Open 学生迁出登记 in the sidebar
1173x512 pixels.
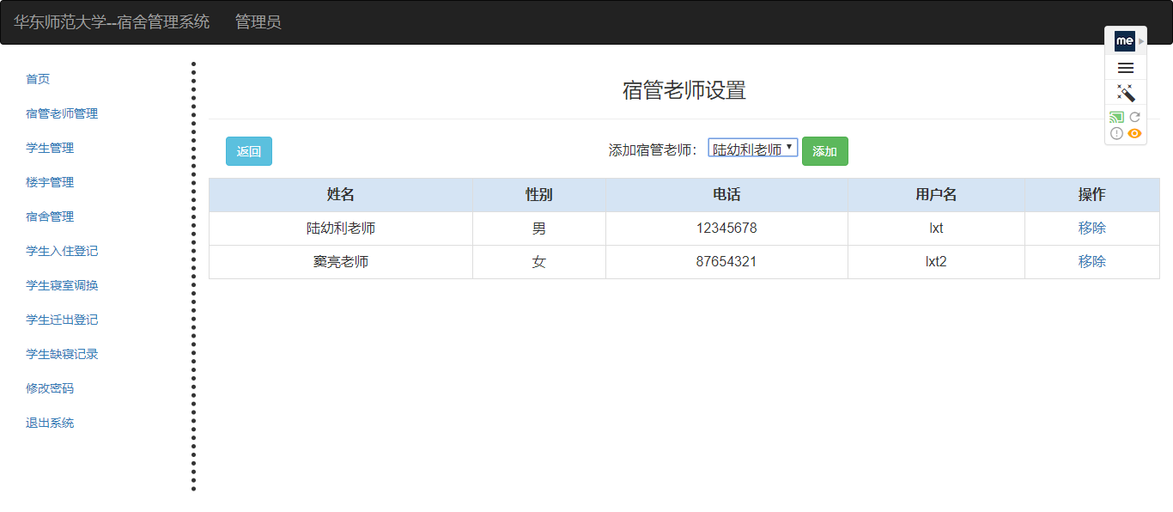click(x=62, y=320)
